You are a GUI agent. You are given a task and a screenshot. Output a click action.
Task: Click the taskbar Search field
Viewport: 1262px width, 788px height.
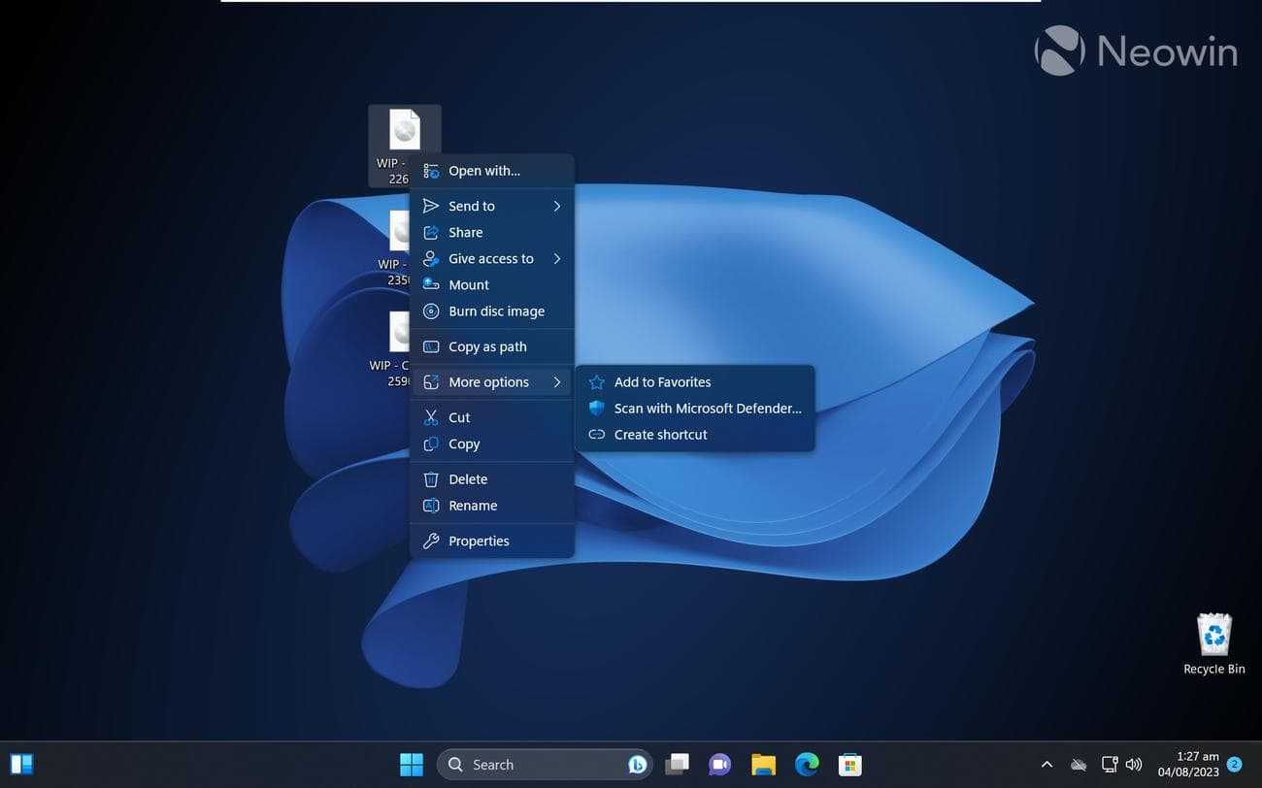point(529,765)
